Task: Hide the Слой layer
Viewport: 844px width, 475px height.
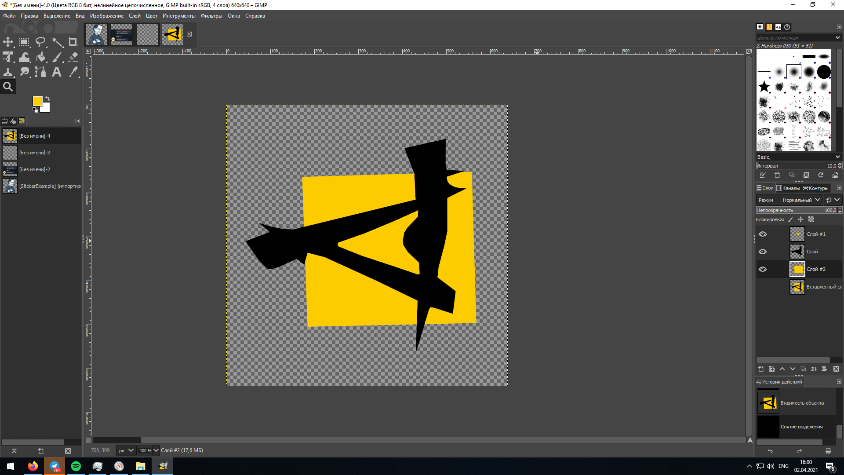Action: tap(763, 252)
